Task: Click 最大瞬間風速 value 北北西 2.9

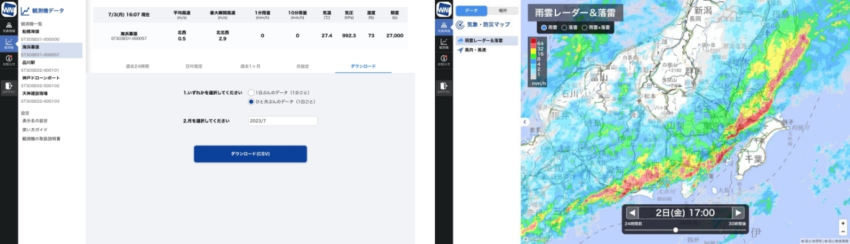Action: [222, 35]
